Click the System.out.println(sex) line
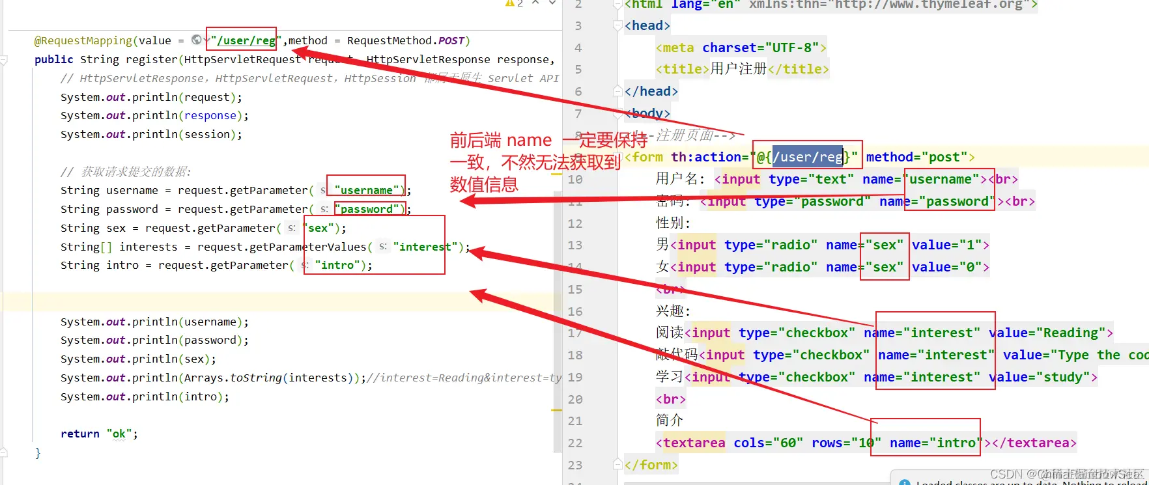 pyautogui.click(x=138, y=359)
